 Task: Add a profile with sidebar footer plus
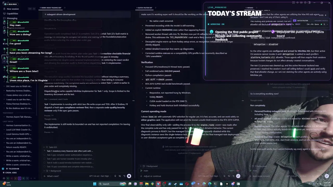point(31,178)
